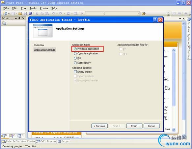Open the Database Explorer side tab
This screenshot has height=149, width=192.
(189, 31)
